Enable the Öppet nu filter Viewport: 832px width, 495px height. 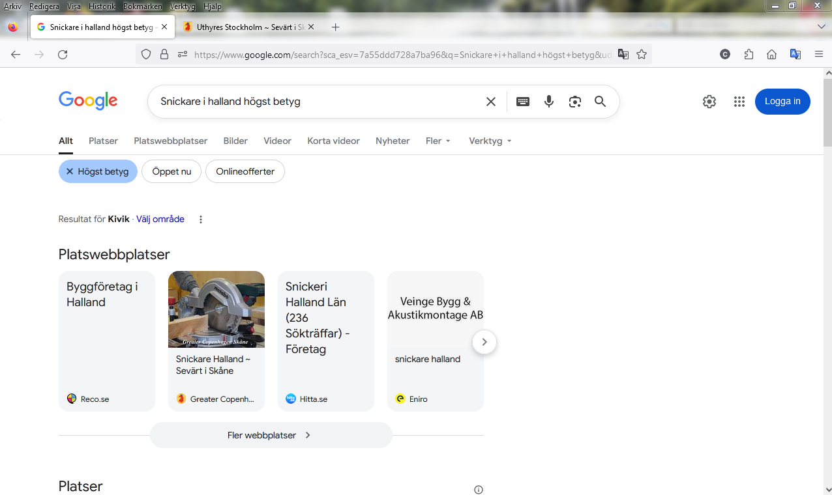pos(171,171)
